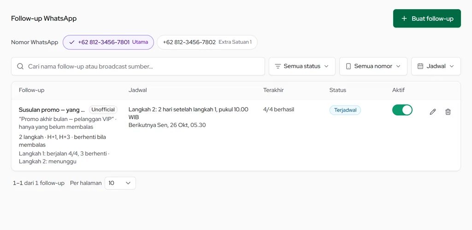Click the trash delete icon in the row
The width and height of the screenshot is (472, 230).
[448, 112]
